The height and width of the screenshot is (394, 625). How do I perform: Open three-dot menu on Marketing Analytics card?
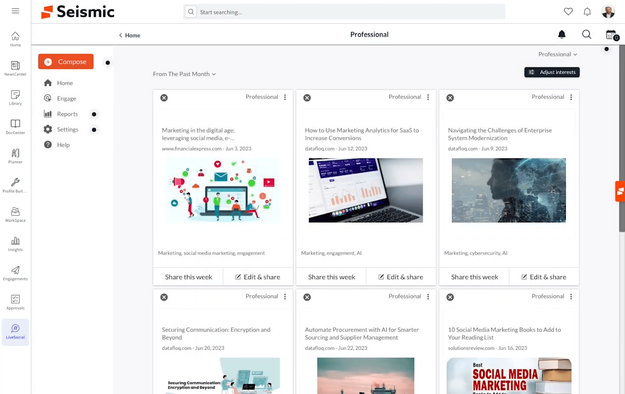428,97
